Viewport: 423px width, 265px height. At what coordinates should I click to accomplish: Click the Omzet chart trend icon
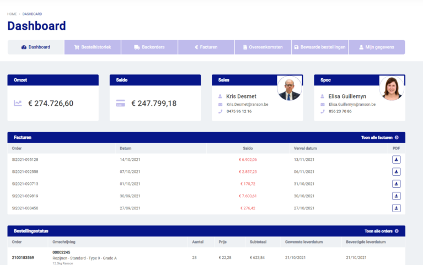[x=18, y=103]
